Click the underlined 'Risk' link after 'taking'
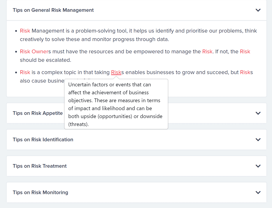272x208 pixels. click(116, 72)
